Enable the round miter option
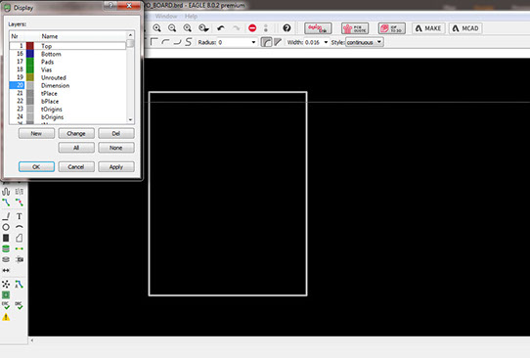The image size is (530, 358). pos(266,42)
